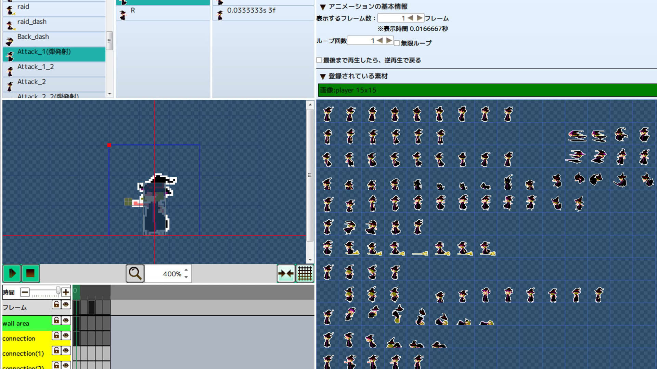Lock the connection layer
The height and width of the screenshot is (369, 657).
[56, 336]
